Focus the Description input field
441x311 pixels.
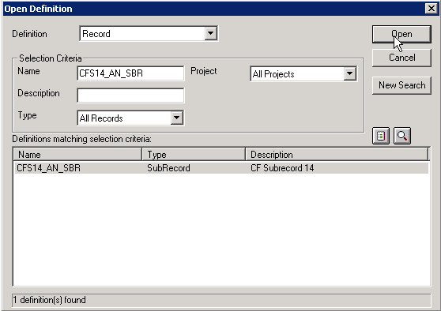tap(130, 96)
